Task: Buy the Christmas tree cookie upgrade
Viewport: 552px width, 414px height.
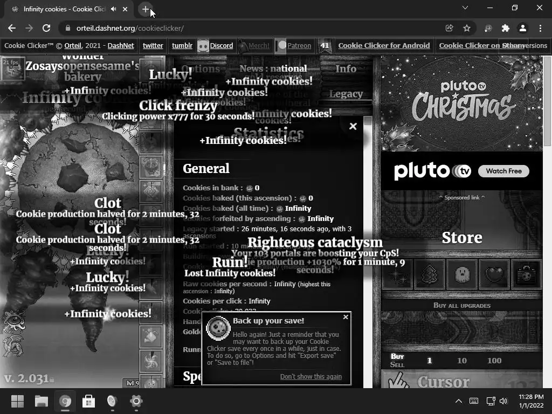Action: pyautogui.click(x=430, y=274)
